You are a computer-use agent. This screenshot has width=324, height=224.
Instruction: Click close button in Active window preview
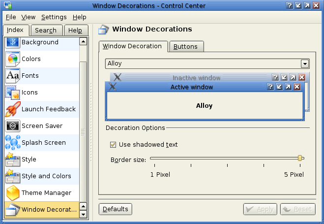pyautogui.click(x=297, y=87)
